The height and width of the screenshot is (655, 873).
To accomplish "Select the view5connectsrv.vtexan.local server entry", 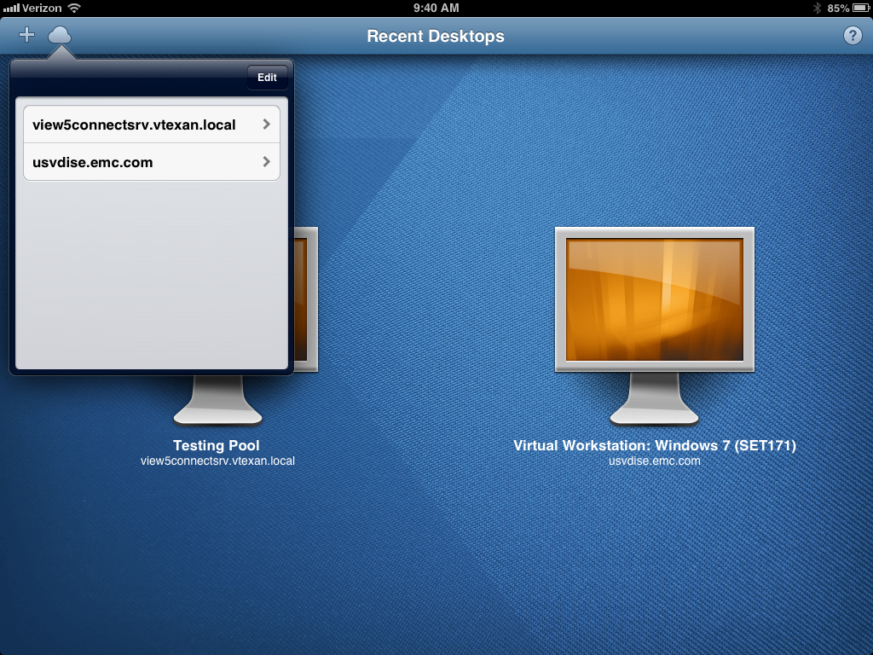I will [x=134, y=125].
